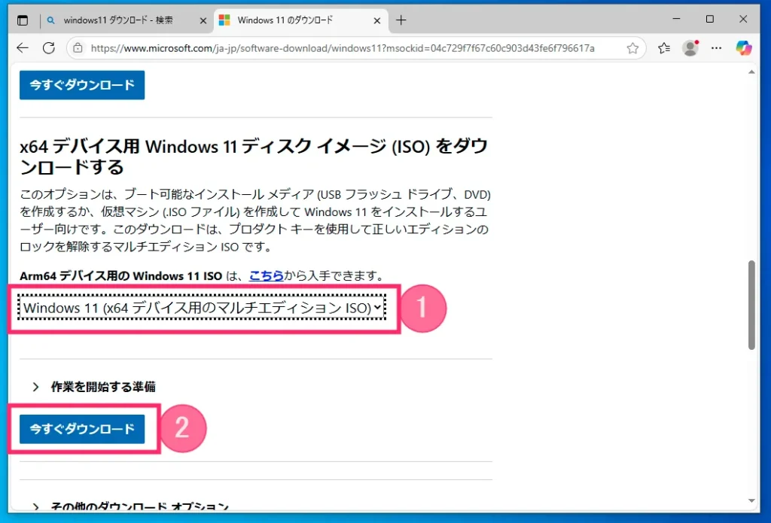Image resolution: width=771 pixels, height=523 pixels.
Task: View site information lock icon
Action: (78, 48)
